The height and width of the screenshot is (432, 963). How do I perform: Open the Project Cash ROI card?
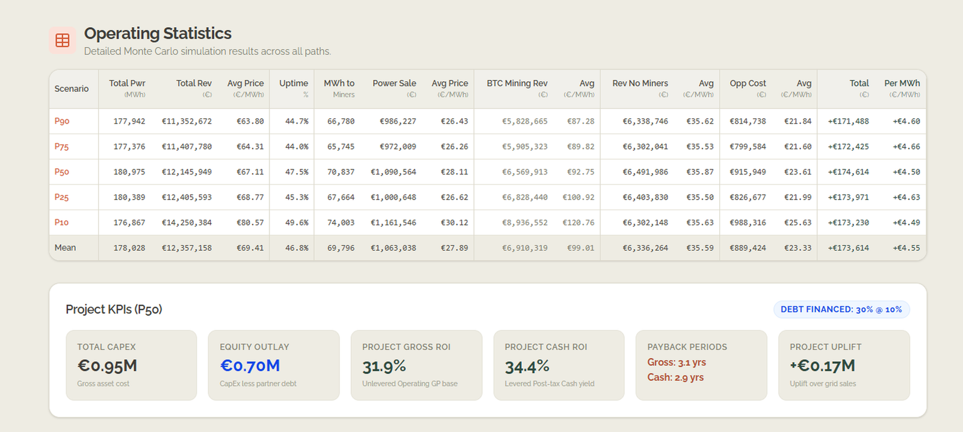[x=559, y=365]
